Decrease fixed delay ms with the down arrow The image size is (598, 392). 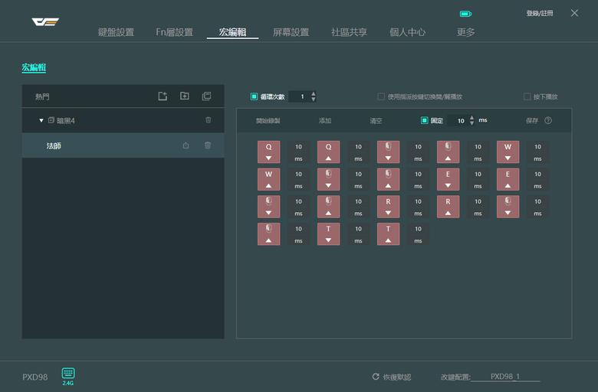[x=472, y=123]
